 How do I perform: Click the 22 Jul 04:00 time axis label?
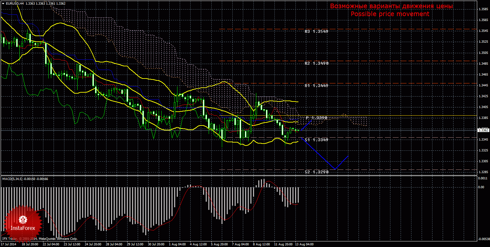(52, 244)
